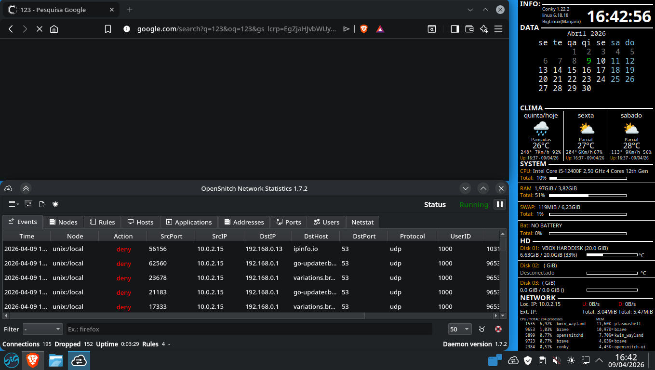
Task: Open Leo AI sparkle icon
Action: [484, 29]
